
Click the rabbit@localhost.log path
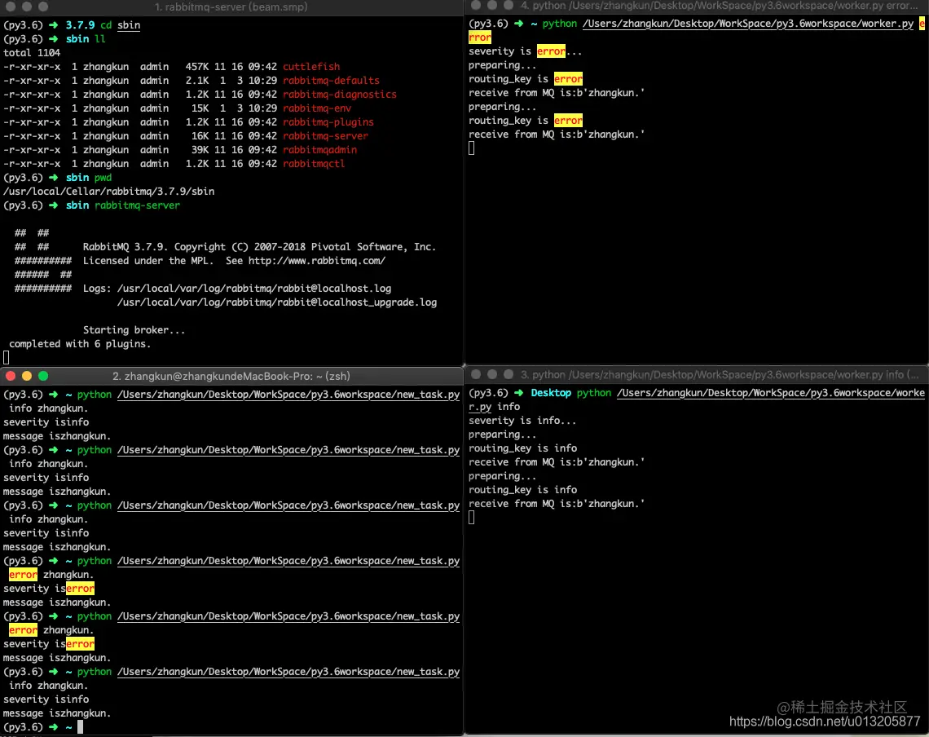point(254,289)
